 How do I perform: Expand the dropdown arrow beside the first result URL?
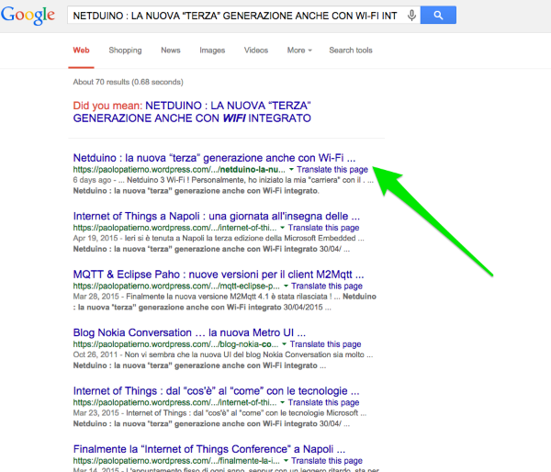click(291, 171)
